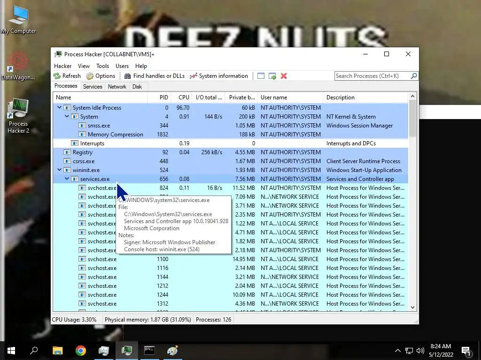
Task: Select the Registry process icon
Action: click(67, 152)
